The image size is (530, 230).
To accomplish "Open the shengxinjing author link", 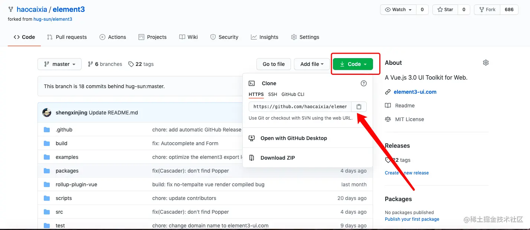I will pos(72,113).
